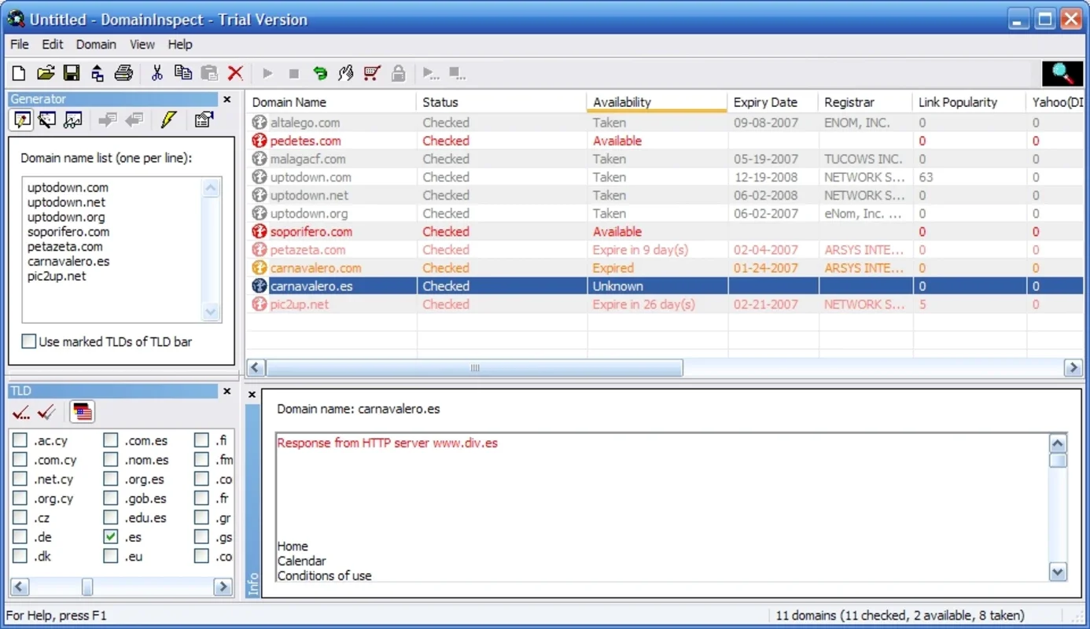Viewport: 1090px width, 629px height.
Task: Uncheck the .es TLD checkbox
Action: pos(111,537)
